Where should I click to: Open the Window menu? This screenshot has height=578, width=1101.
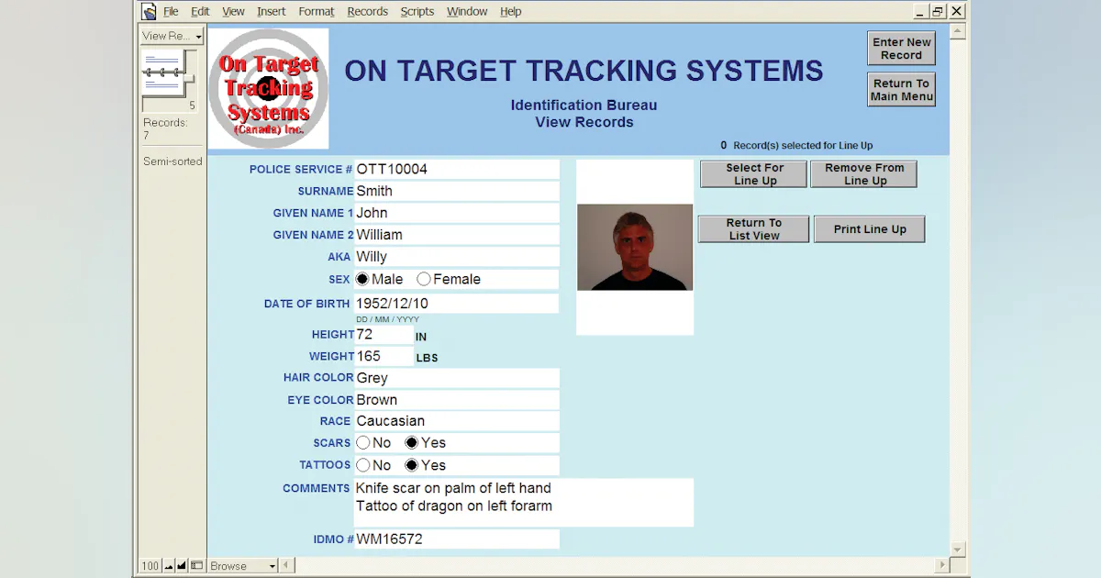pos(467,12)
